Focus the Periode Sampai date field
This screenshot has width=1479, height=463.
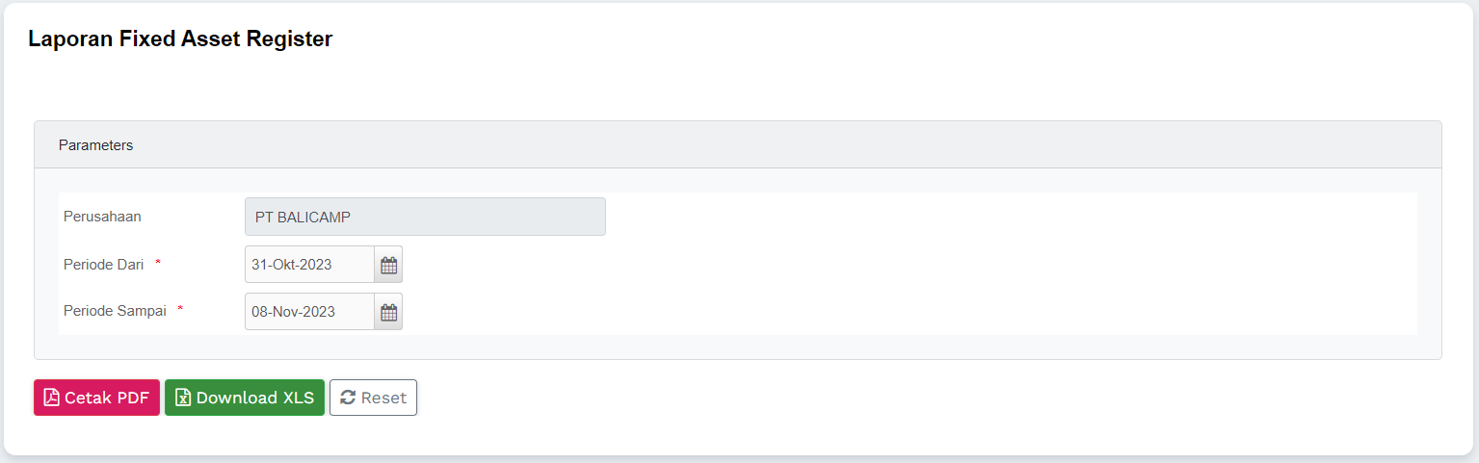click(x=309, y=312)
